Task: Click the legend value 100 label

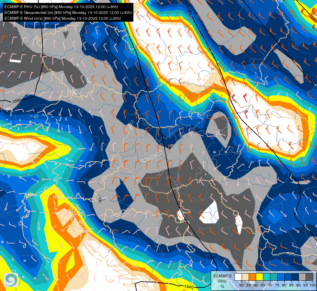Action: pyautogui.click(x=313, y=285)
